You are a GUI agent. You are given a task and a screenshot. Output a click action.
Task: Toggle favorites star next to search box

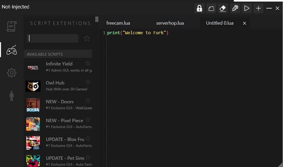[x=87, y=38]
